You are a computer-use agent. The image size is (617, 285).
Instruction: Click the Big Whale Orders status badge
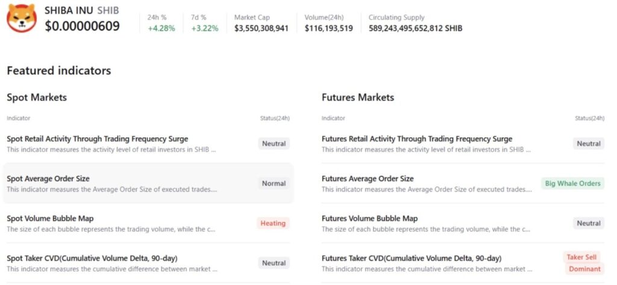pos(572,183)
